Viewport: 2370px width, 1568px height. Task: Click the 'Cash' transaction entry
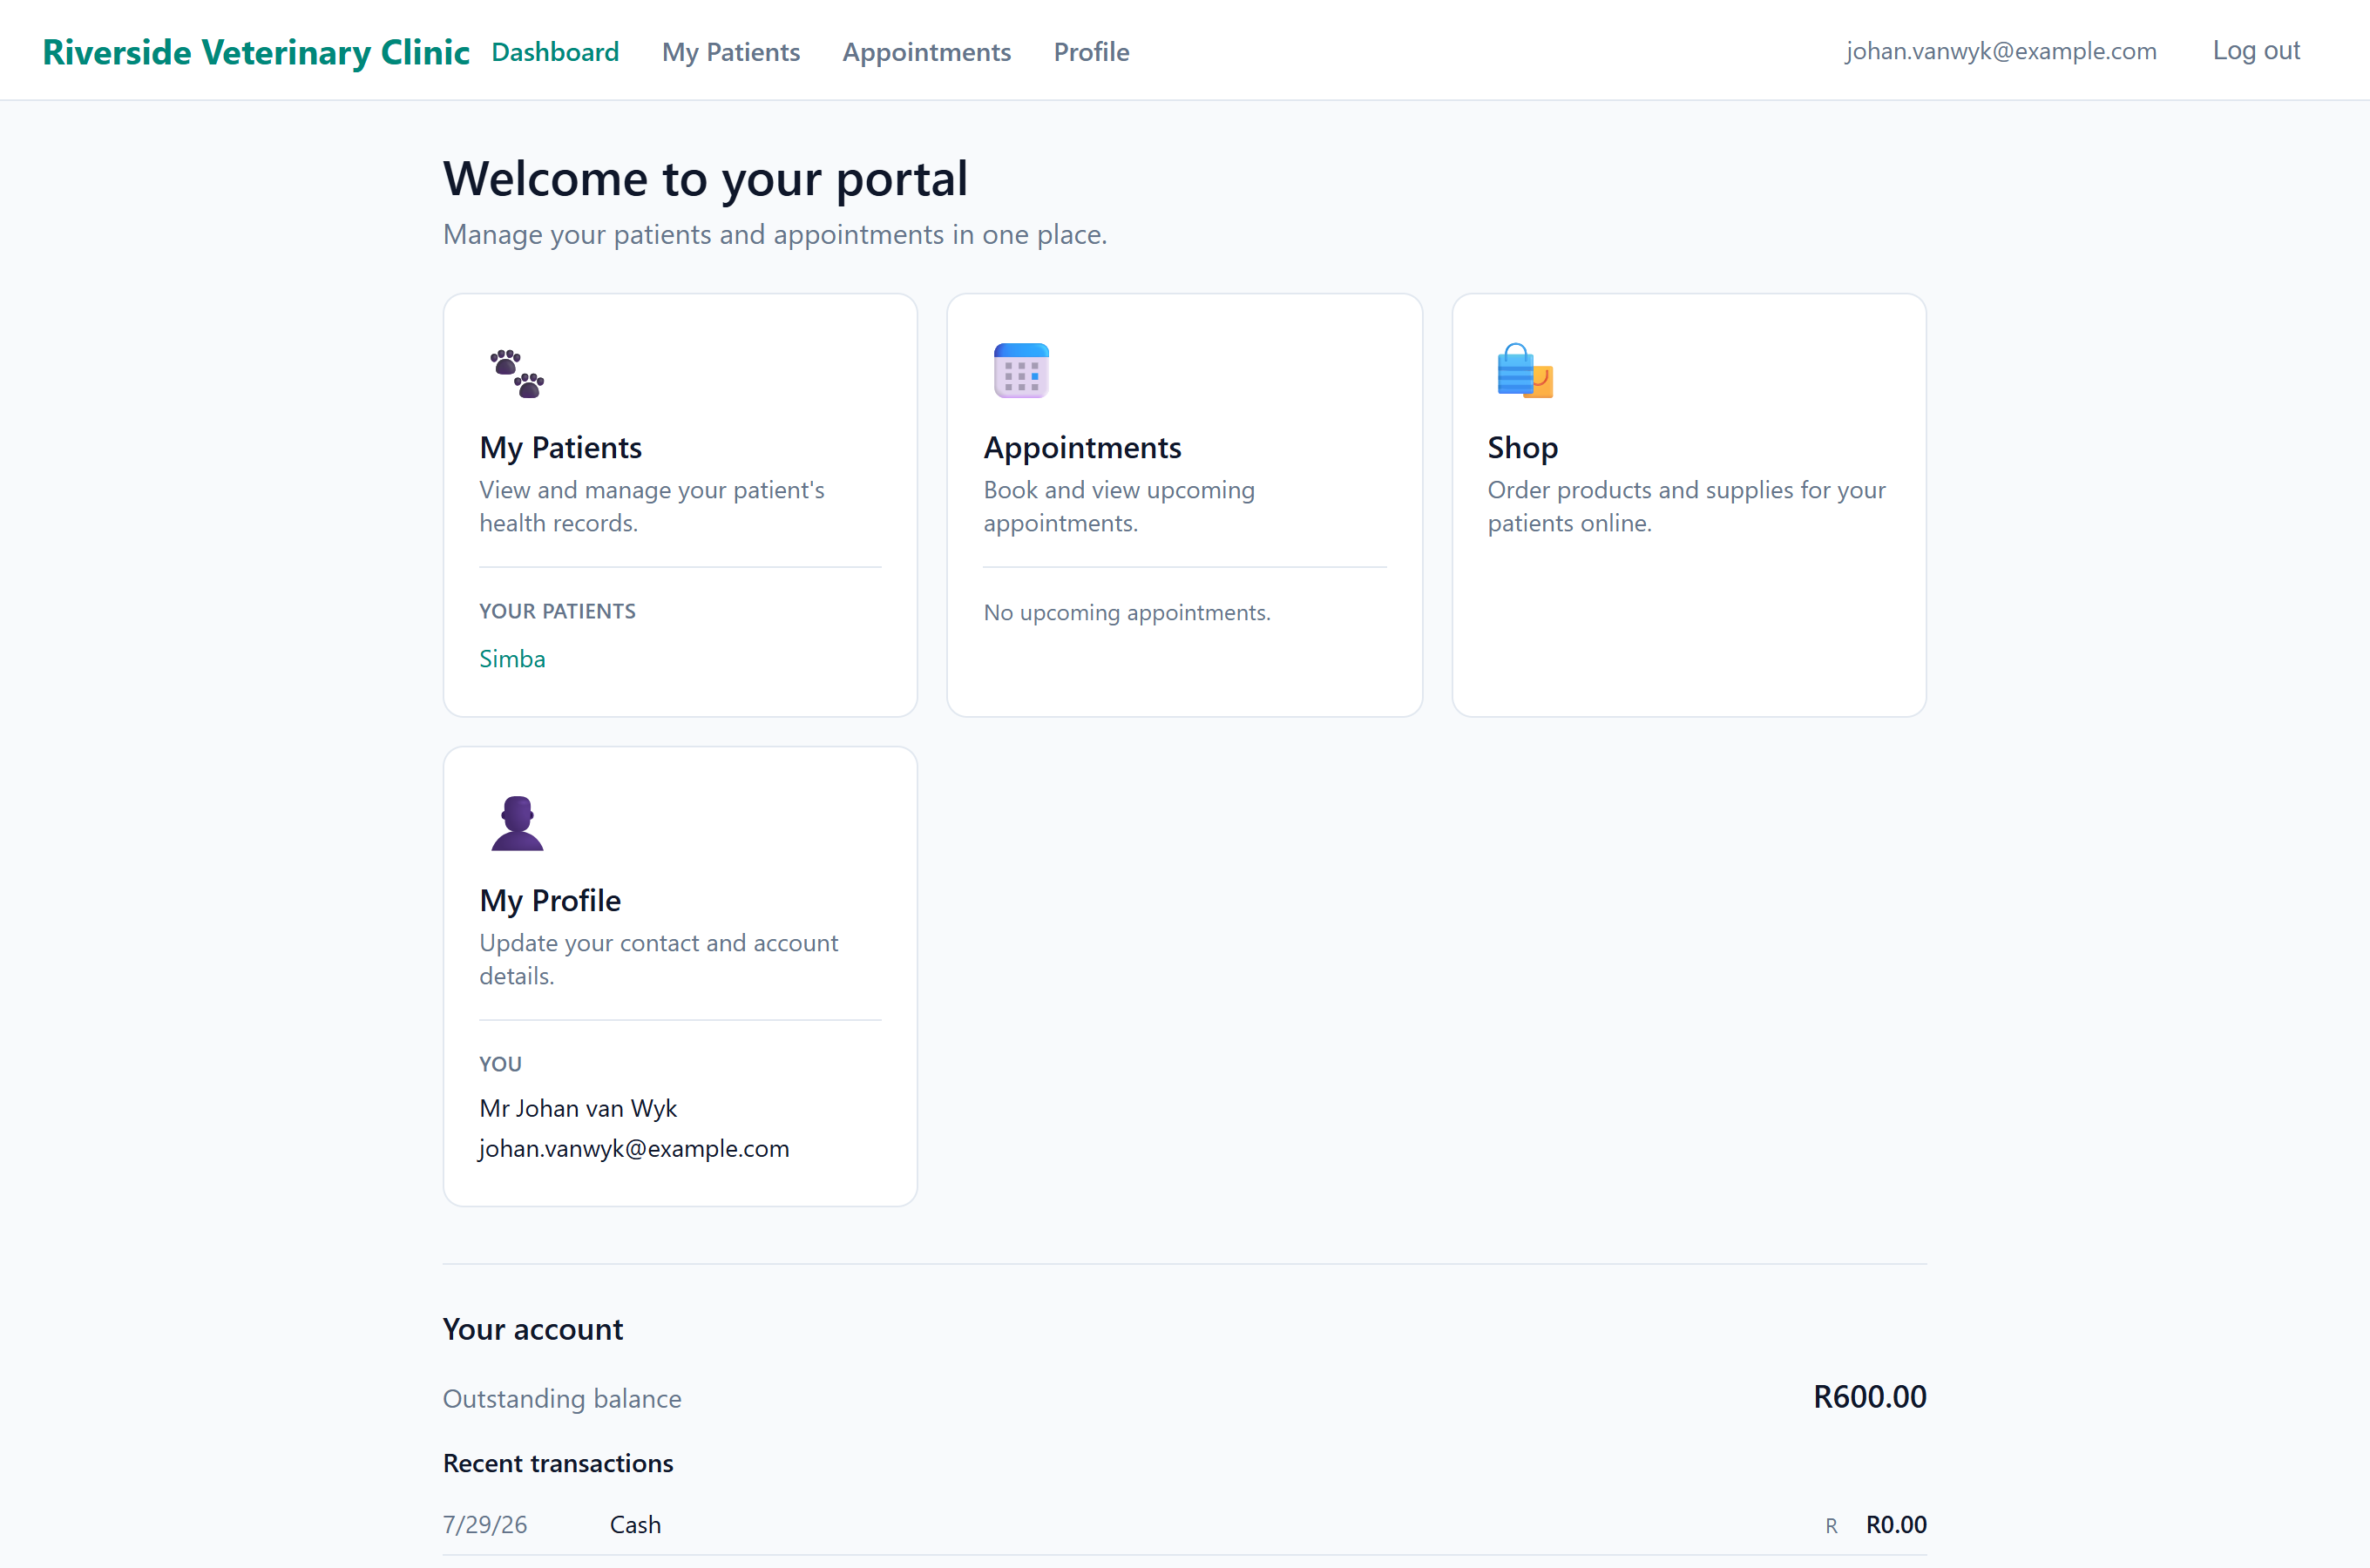[635, 1524]
